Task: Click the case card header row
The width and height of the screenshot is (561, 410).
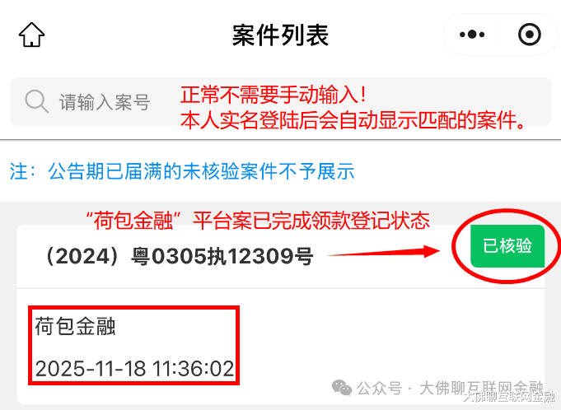Action: tap(280, 256)
